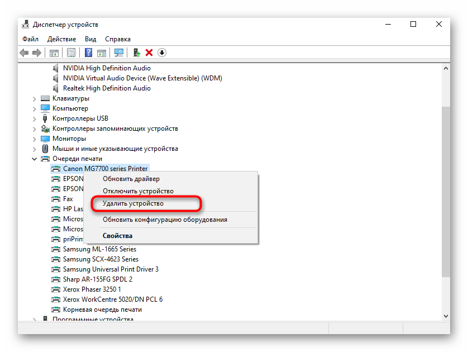
Task: Expand the Клавиатуры category
Action: tap(35, 98)
